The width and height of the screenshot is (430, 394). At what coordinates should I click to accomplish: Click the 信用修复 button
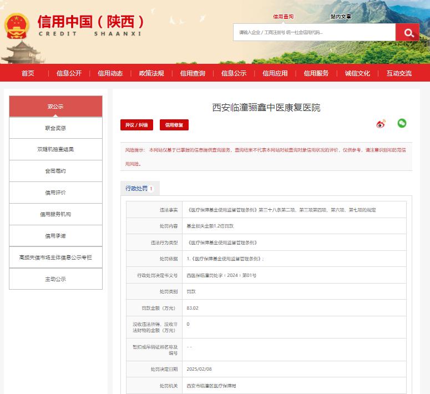(174, 125)
